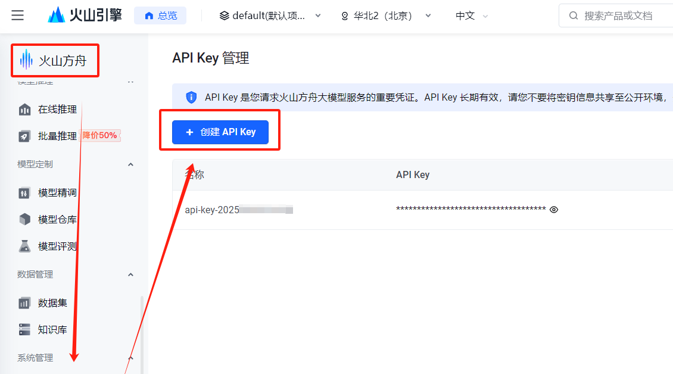Click the 模型评测 flask icon

[x=24, y=246]
